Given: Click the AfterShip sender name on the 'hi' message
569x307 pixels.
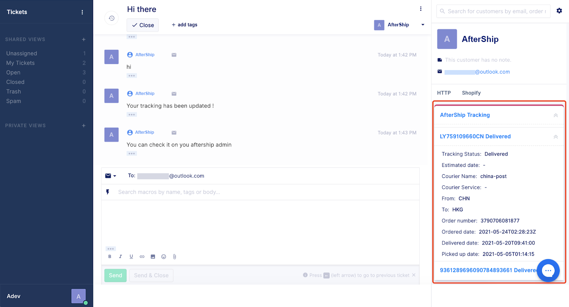Looking at the screenshot, I should coord(145,55).
